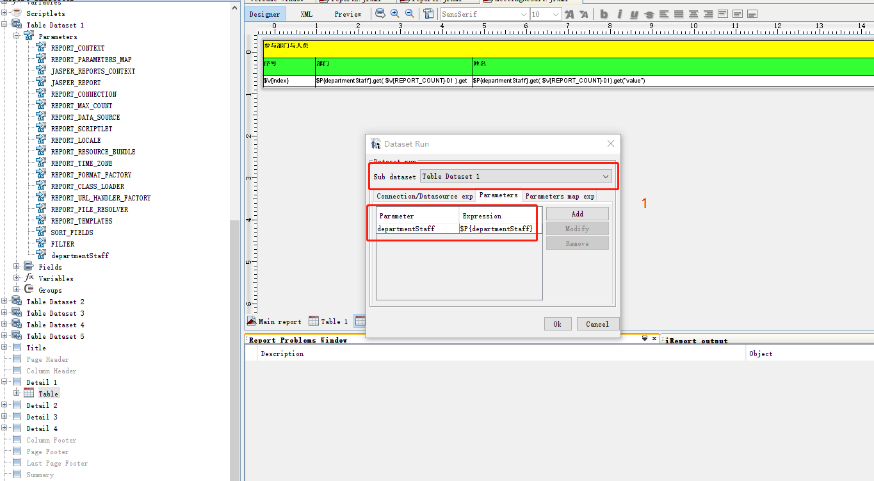This screenshot has width=874, height=481.
Task: Zoom in on the report designer
Action: tap(395, 13)
